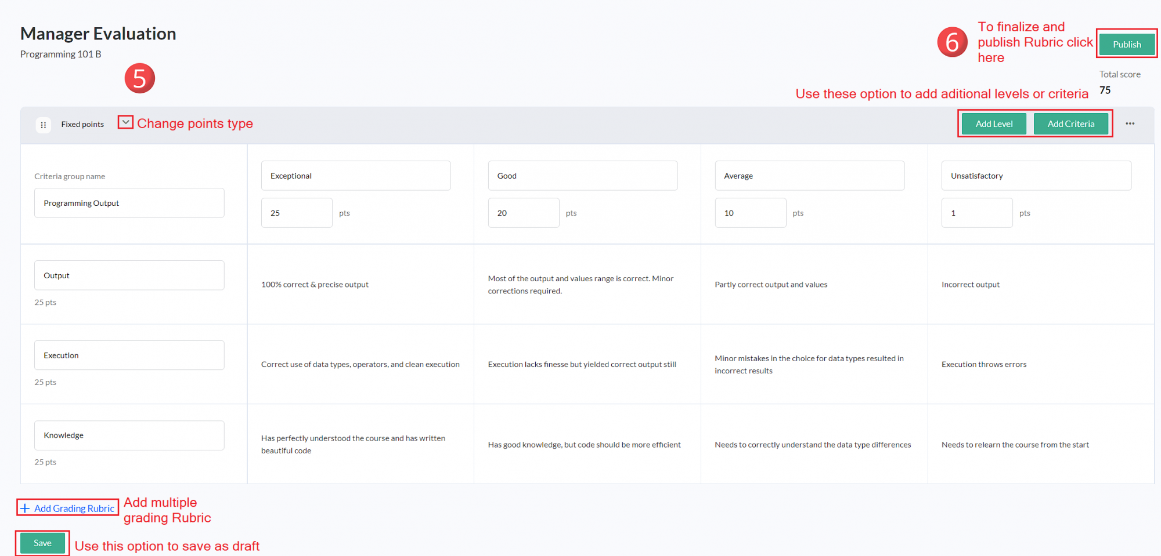Viewport: 1161px width, 556px height.
Task: Click the 25 pts label under Execution
Action: (x=45, y=383)
